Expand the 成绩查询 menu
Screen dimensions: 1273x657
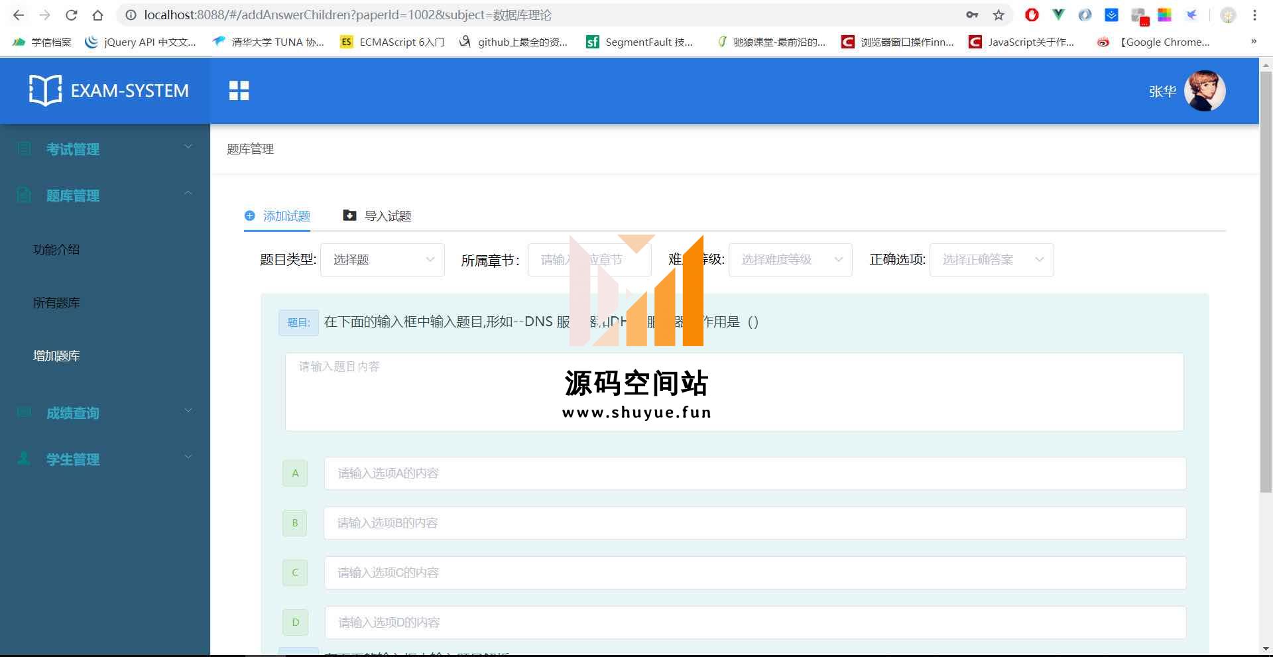click(105, 412)
